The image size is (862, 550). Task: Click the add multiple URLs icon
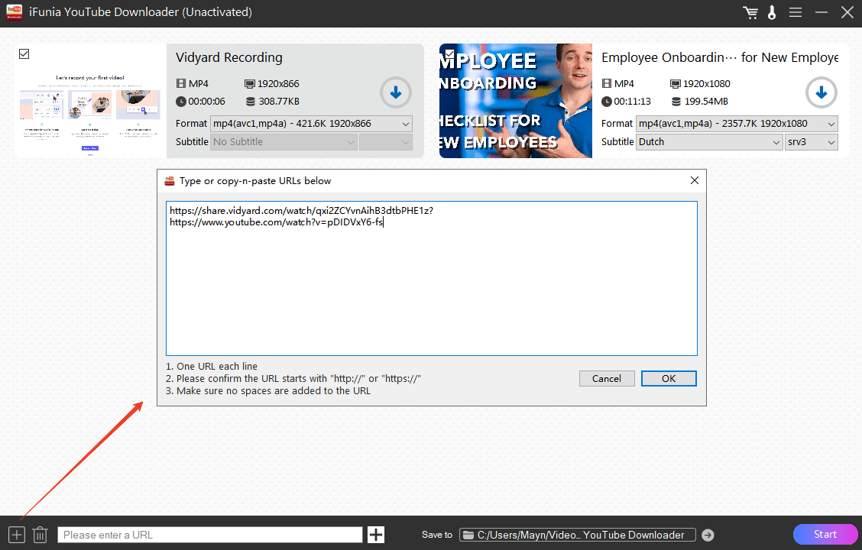tap(17, 535)
